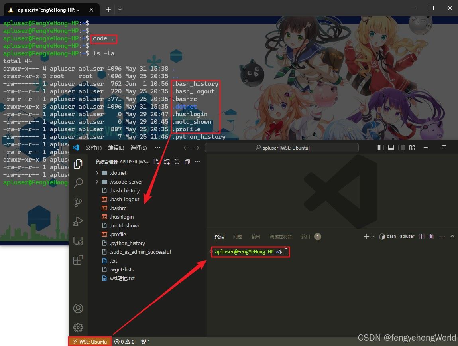Open the Run and Debug view

point(78,221)
